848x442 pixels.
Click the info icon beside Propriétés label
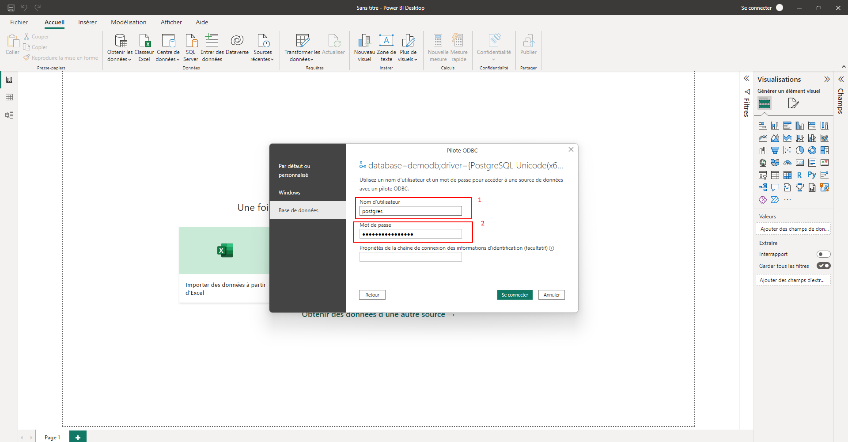(552, 248)
